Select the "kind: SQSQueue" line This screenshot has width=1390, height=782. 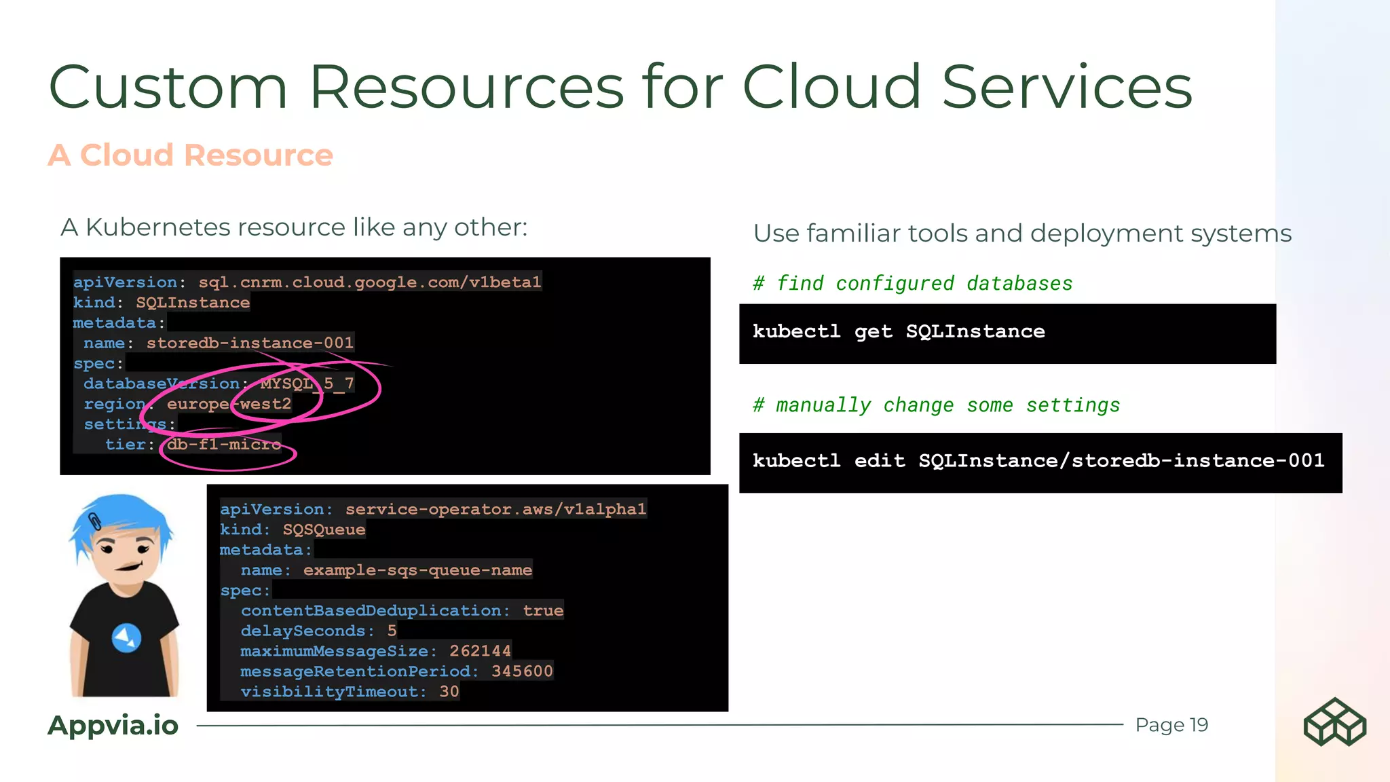[293, 529]
